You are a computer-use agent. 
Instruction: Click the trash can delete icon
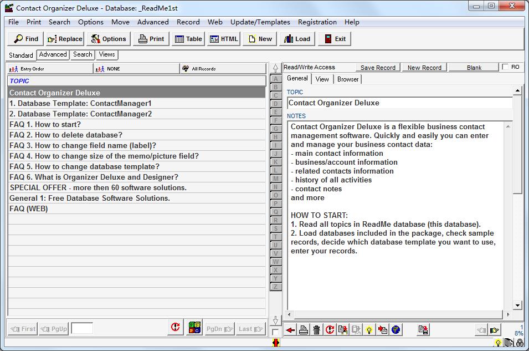(x=316, y=330)
